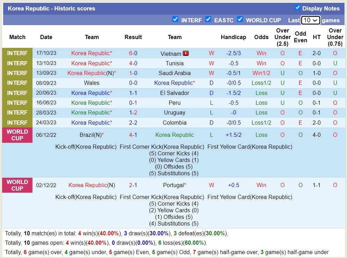Open the Saudi Arabia team page
This screenshot has height=258, width=347.
(x=174, y=73)
